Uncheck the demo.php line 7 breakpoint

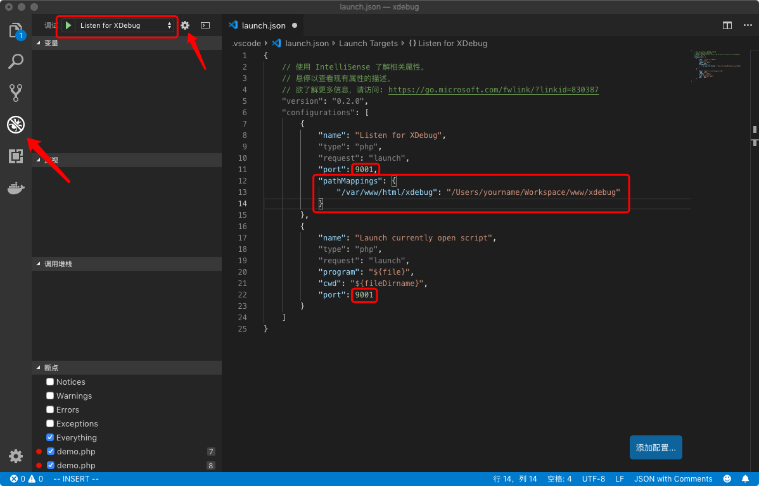(x=49, y=451)
